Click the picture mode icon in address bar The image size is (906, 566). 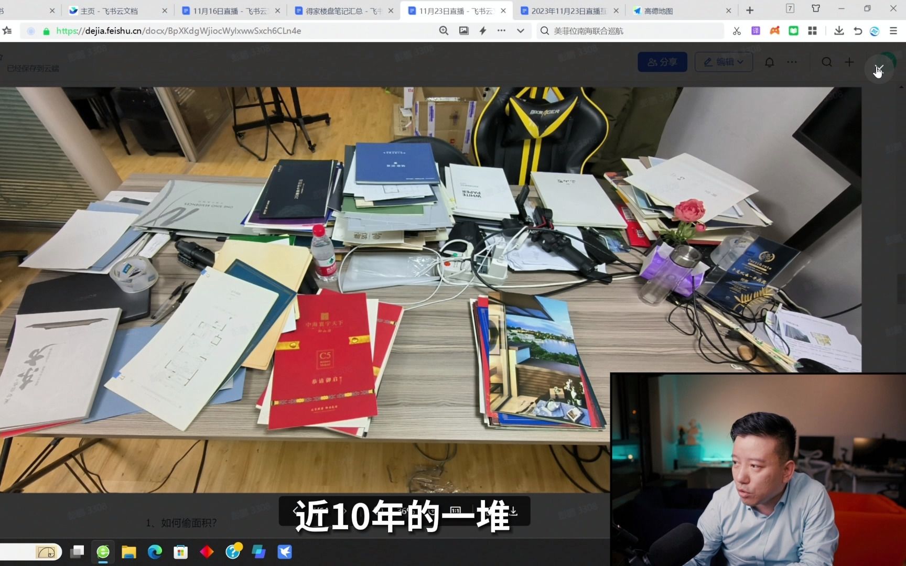pyautogui.click(x=464, y=31)
